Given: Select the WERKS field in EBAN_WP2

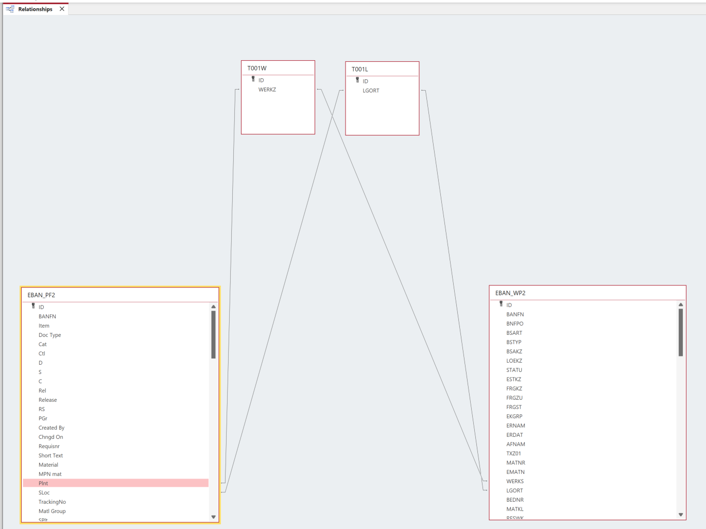Looking at the screenshot, I should click(515, 481).
